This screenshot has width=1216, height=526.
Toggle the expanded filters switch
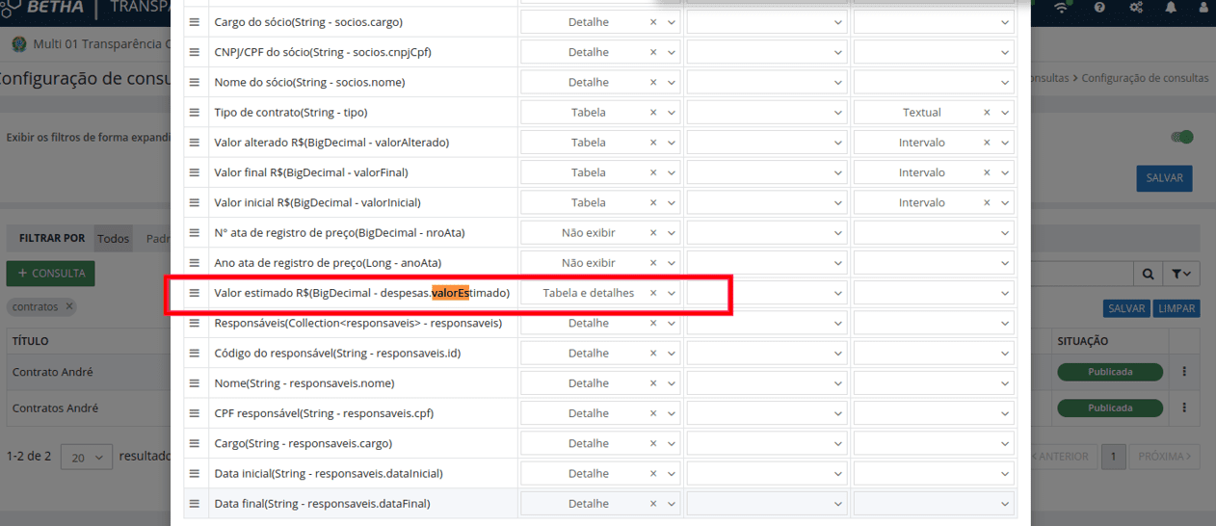(x=1182, y=137)
